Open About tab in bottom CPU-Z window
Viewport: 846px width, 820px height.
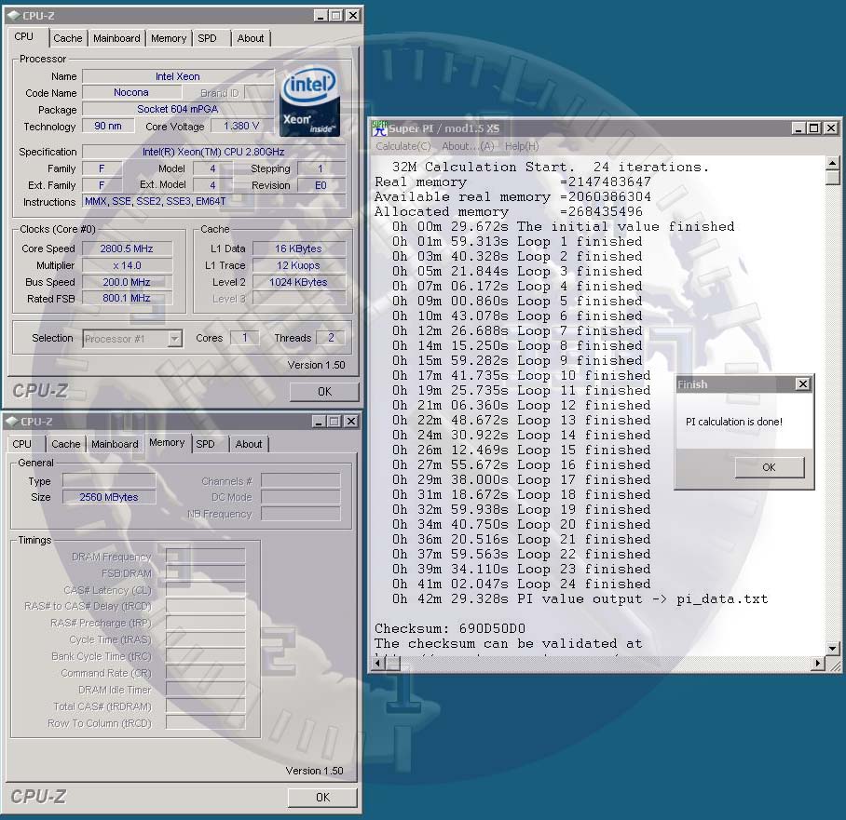[248, 444]
